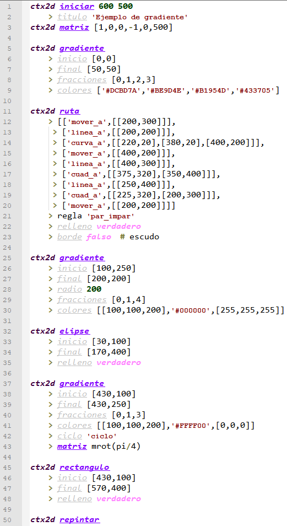Click the 'verdadero' value on line 22
This screenshot has width=287, height=526.
click(x=118, y=227)
